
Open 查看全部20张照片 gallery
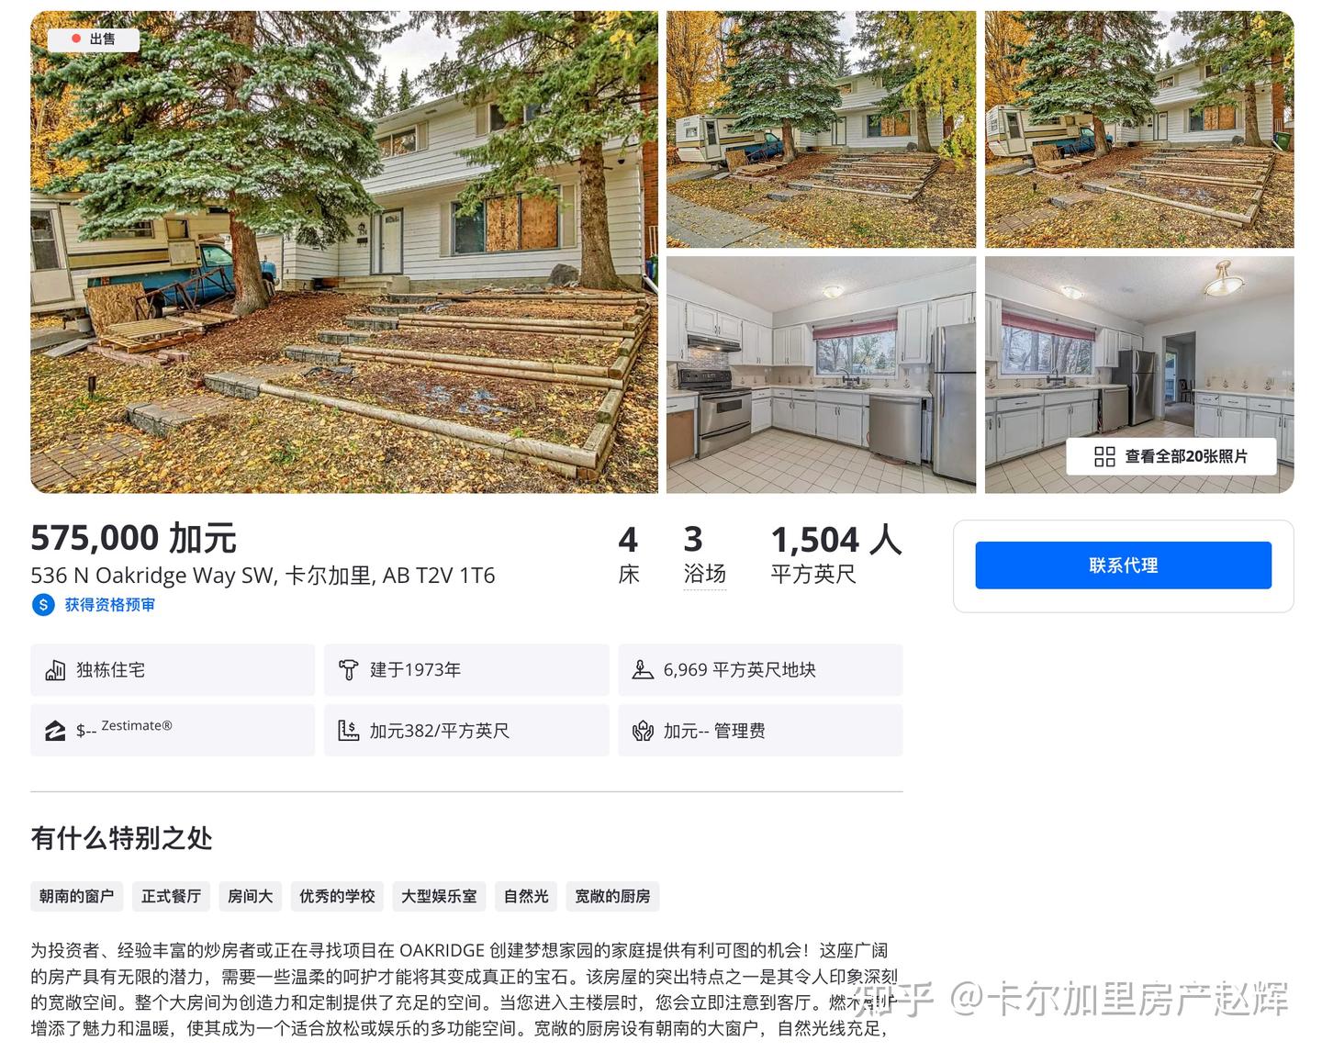pos(1171,456)
